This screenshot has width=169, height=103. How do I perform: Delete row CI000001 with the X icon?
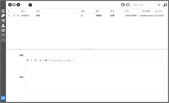[x=18, y=15]
